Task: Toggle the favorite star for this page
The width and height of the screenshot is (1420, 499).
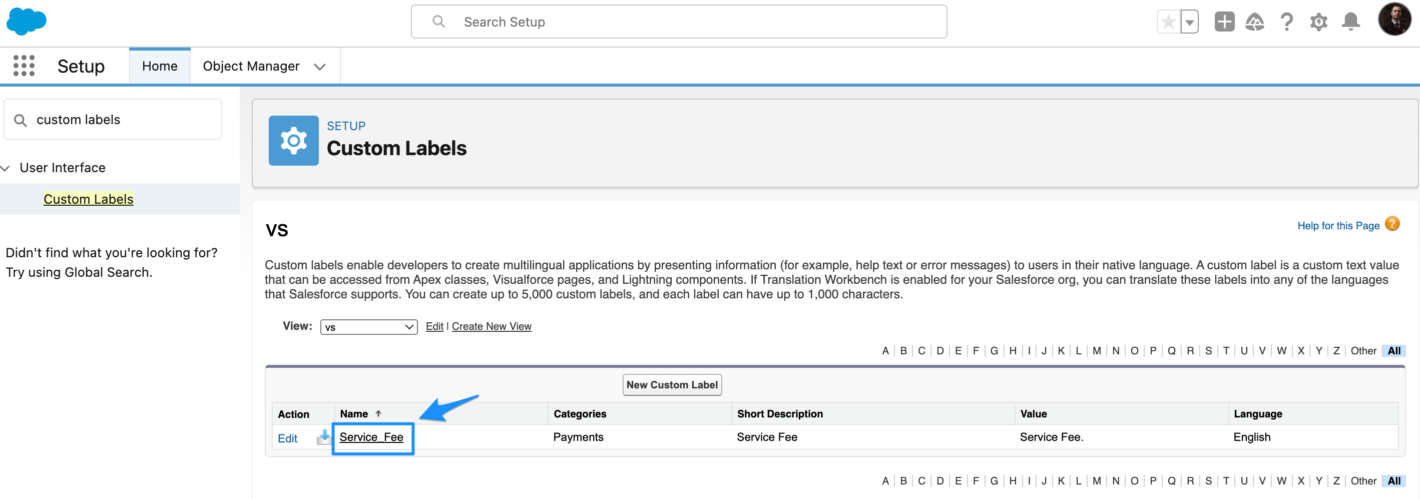Action: (x=1168, y=21)
